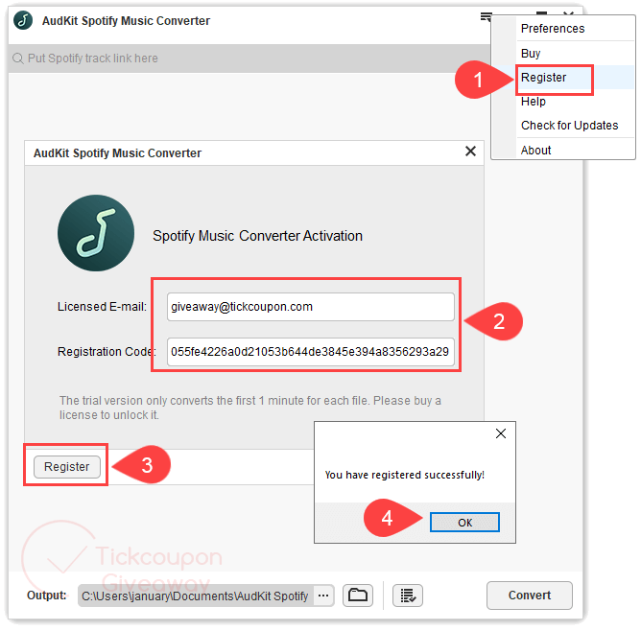Click the Spotify track link search box
This screenshot has width=641, height=631.
click(249, 58)
